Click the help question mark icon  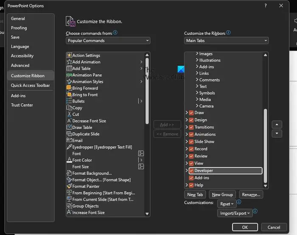click(x=266, y=6)
